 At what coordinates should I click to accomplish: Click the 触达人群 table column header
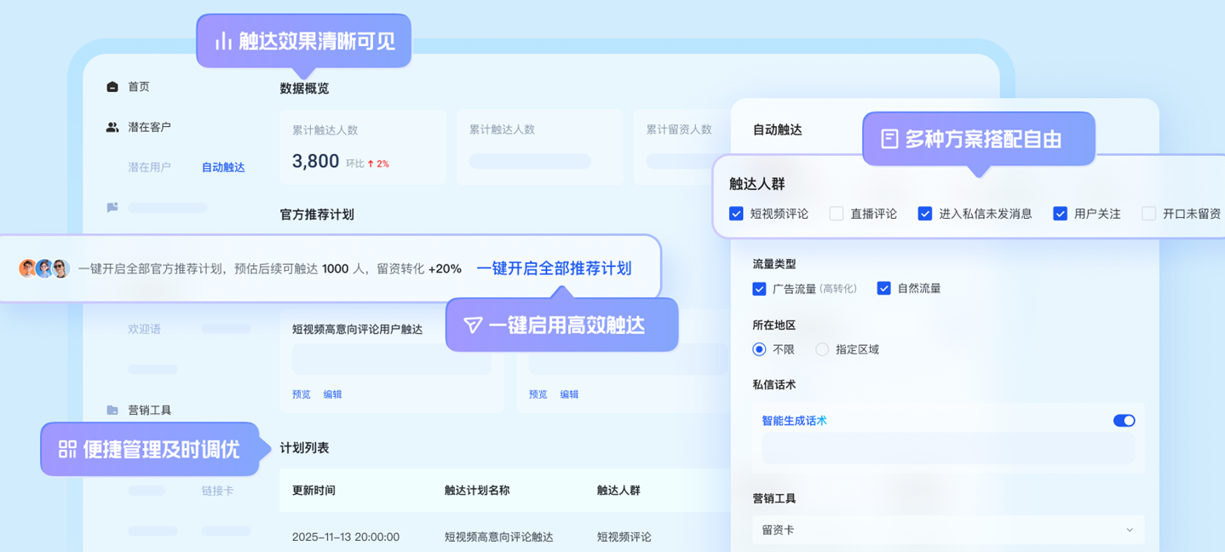(x=618, y=491)
